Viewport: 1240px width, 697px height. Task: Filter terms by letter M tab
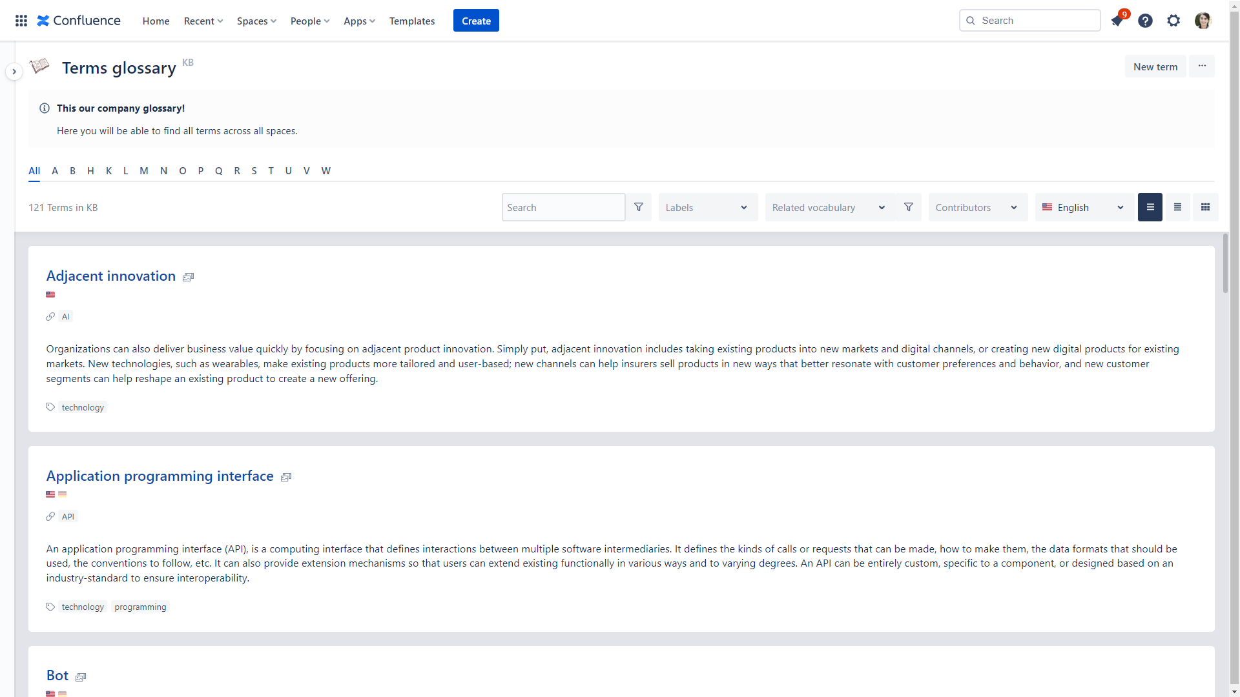point(143,171)
